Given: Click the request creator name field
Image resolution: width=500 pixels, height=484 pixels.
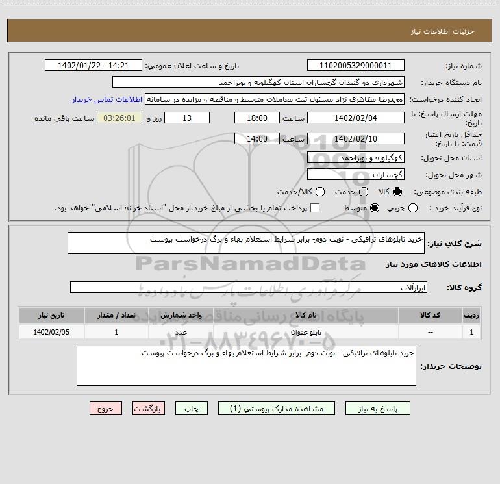Looking at the screenshot, I should pos(275,99).
